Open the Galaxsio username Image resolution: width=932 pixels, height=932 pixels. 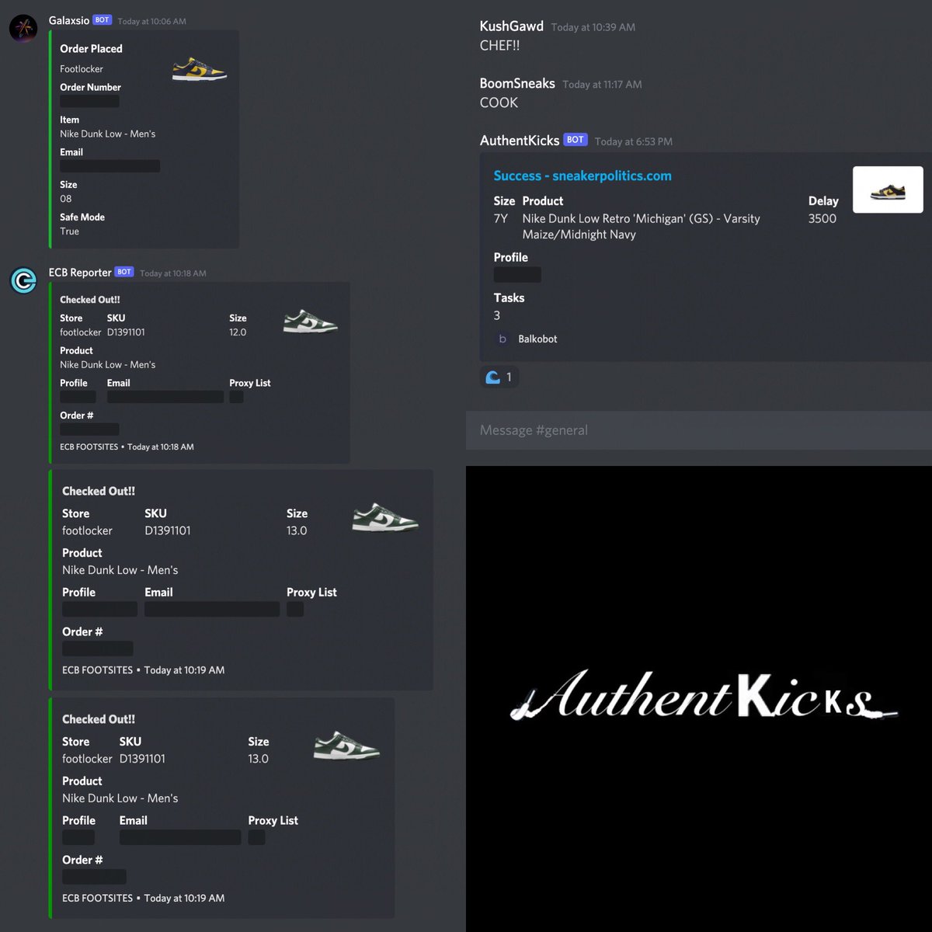(69, 21)
